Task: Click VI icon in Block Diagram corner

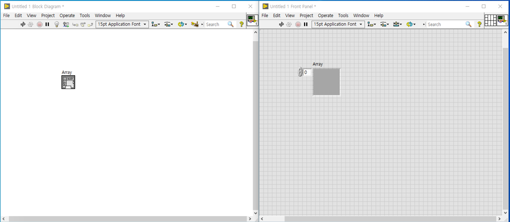Action: point(252,20)
